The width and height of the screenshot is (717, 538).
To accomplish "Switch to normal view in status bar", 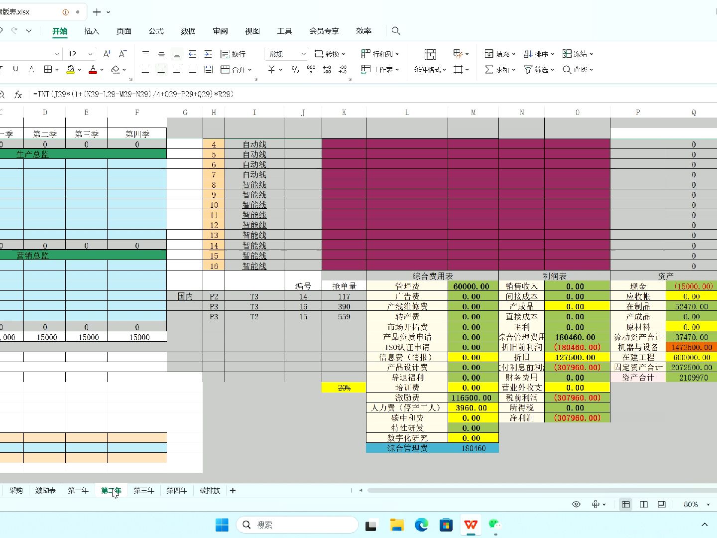I will (x=626, y=504).
